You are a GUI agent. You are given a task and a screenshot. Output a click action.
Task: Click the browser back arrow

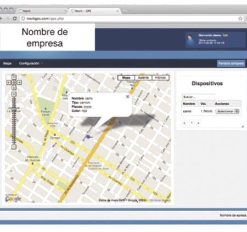(1, 19)
